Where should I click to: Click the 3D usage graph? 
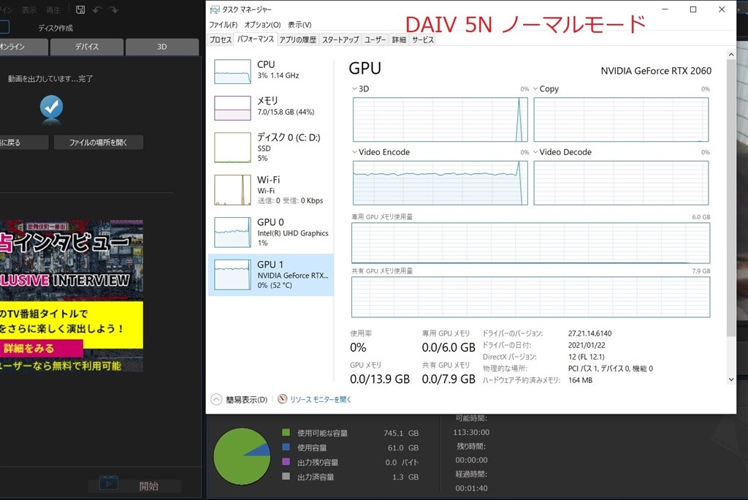(440, 119)
